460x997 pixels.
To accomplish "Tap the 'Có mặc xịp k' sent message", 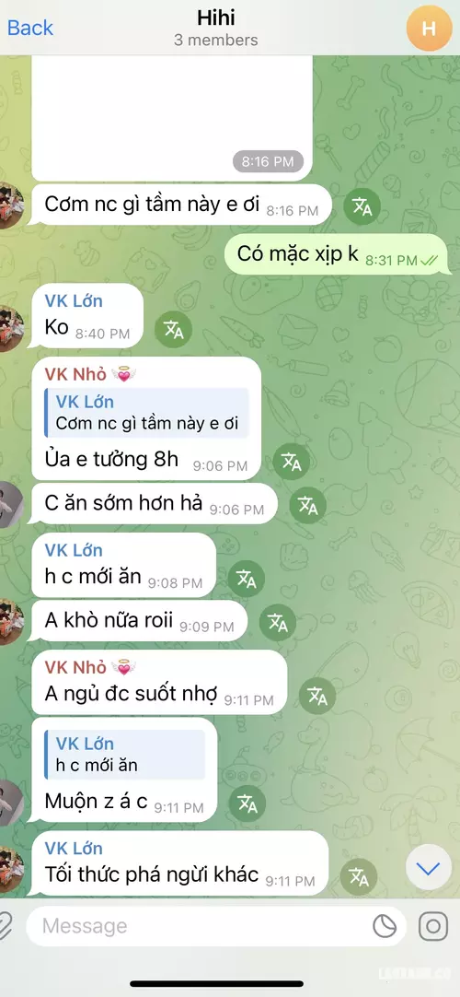I will [337, 254].
